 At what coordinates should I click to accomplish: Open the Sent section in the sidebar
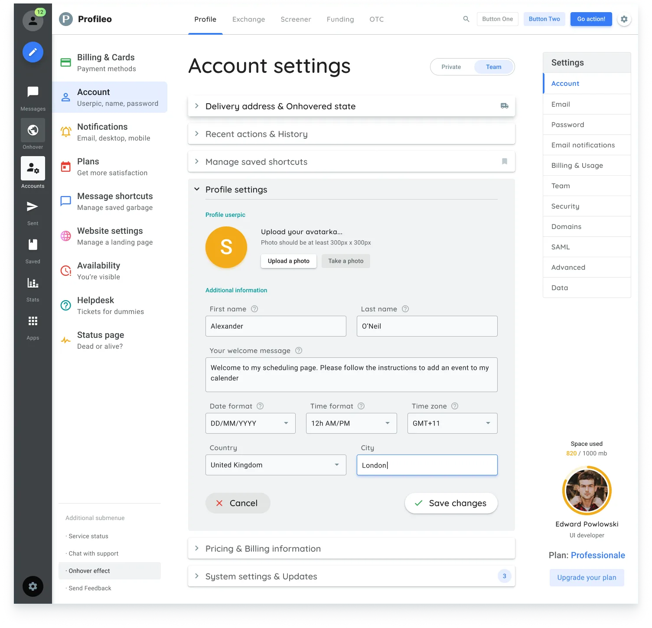tap(33, 206)
